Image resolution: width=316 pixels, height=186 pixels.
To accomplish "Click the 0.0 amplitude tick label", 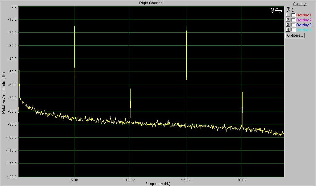I will pyautogui.click(x=14, y=6).
